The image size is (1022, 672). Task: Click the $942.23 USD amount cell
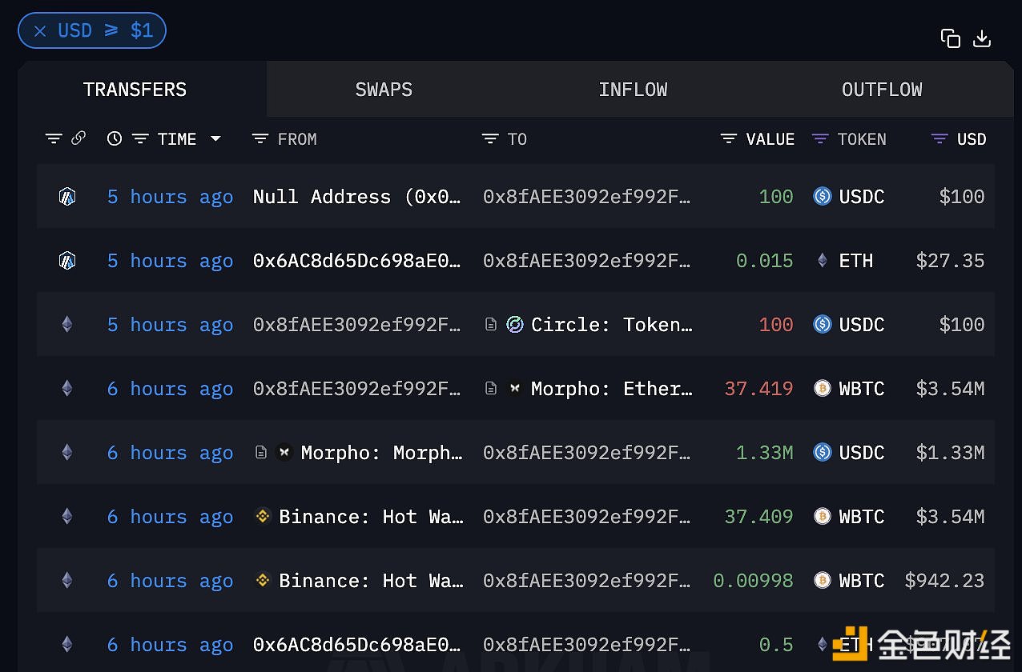(944, 580)
